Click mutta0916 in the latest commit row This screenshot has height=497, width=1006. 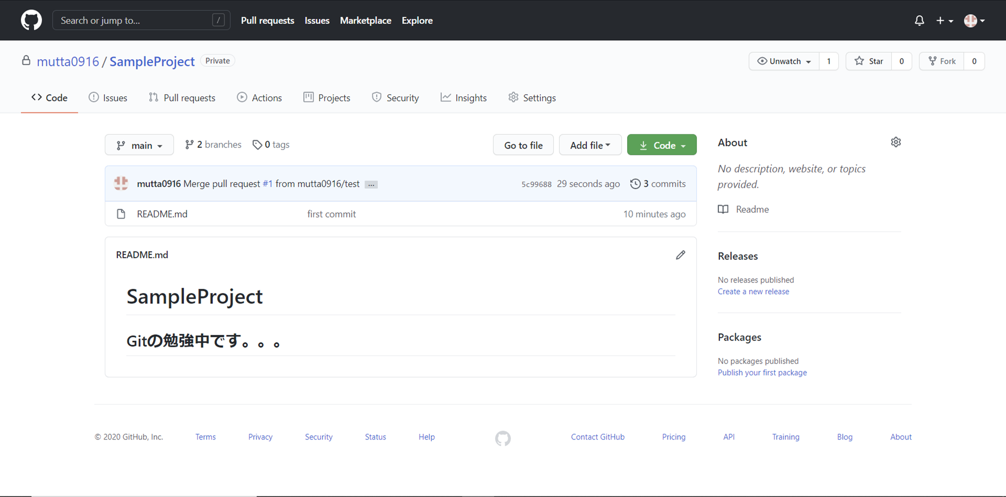(x=159, y=184)
